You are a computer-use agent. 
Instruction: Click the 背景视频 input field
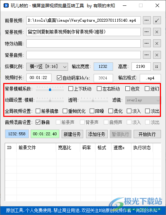coord(84,32)
